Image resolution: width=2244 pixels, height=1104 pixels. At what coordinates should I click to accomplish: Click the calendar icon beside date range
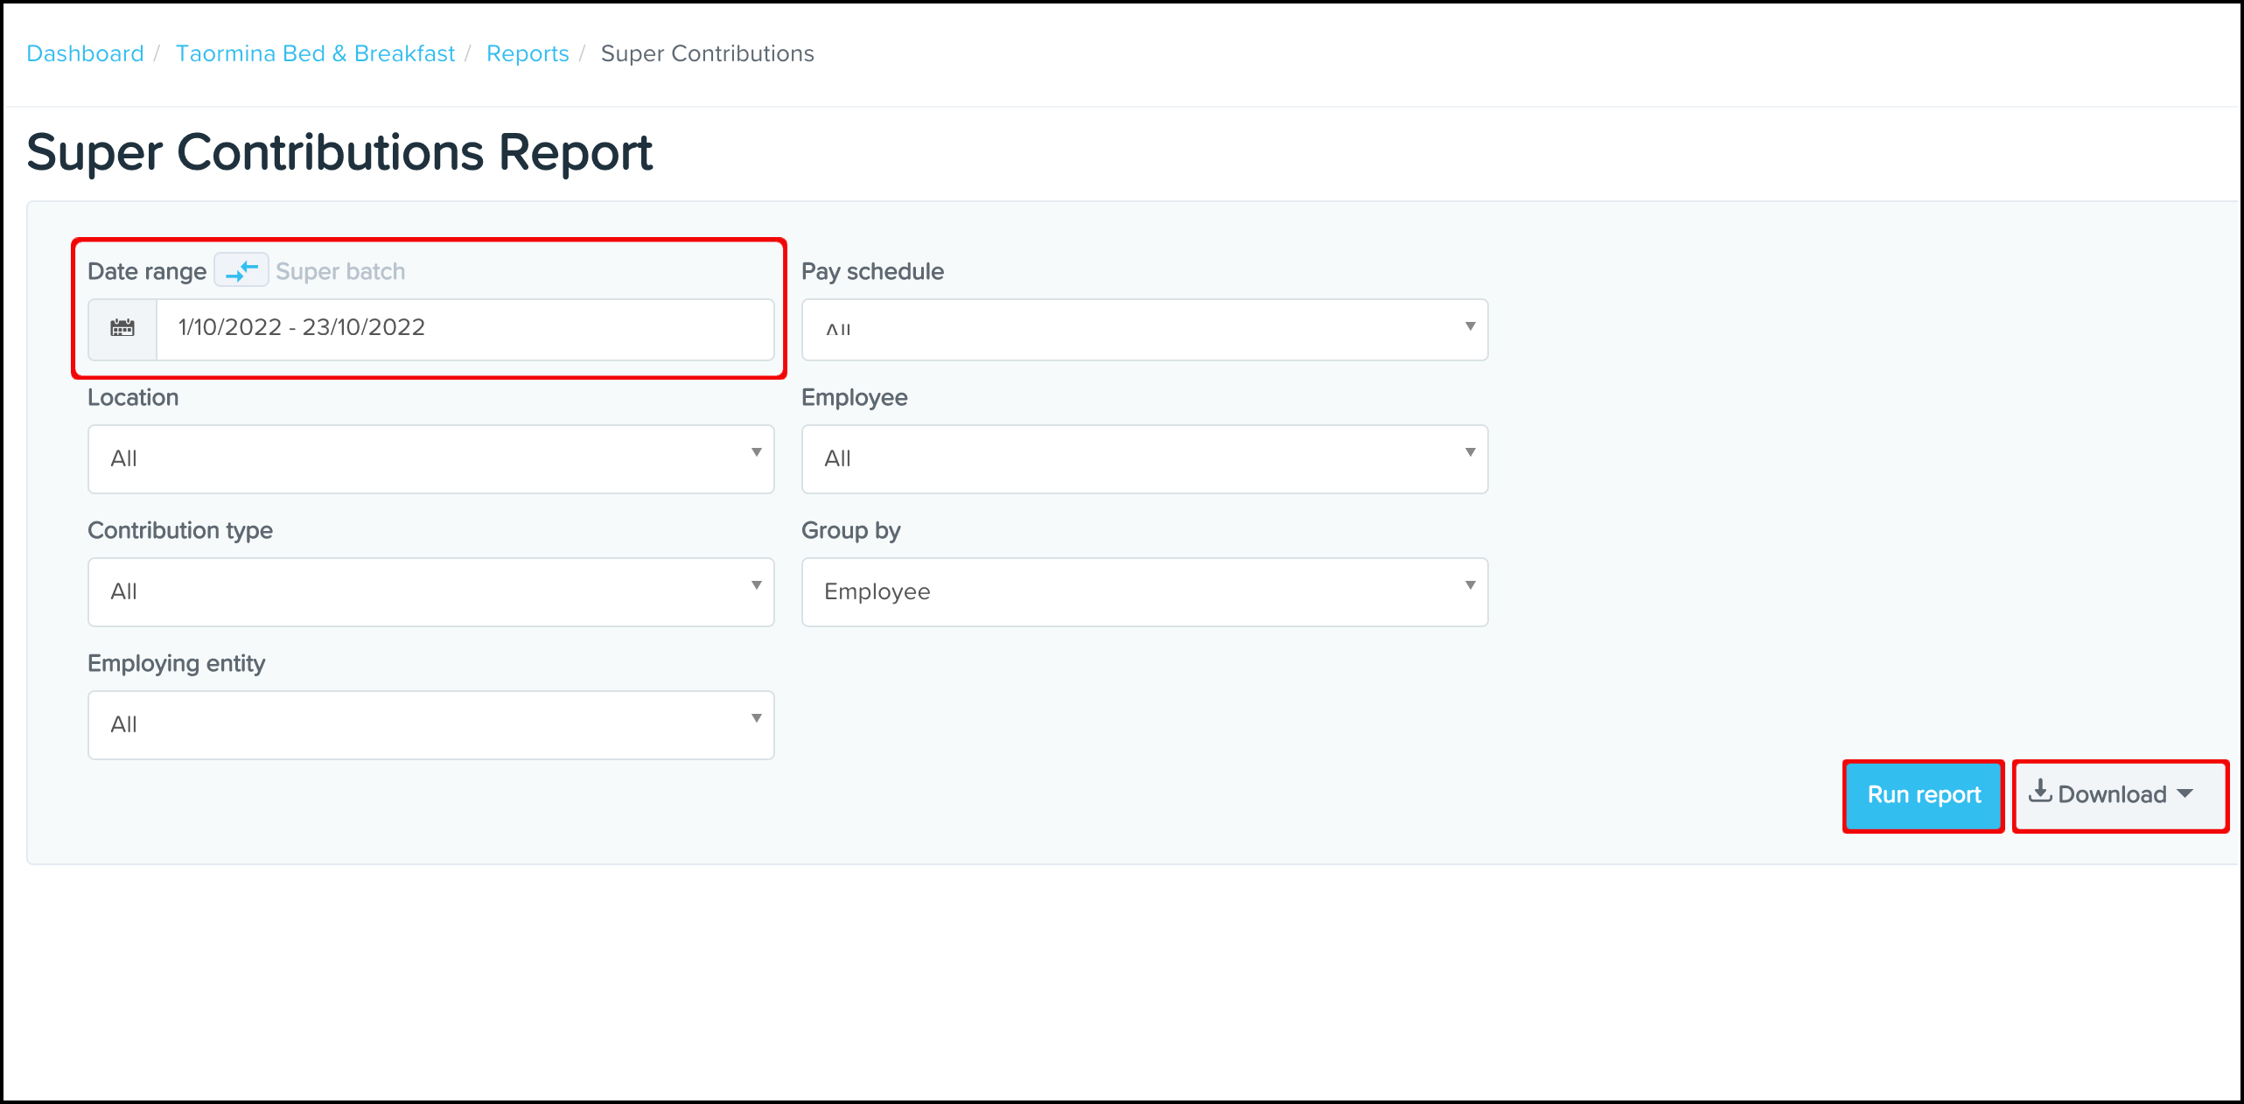pos(122,328)
